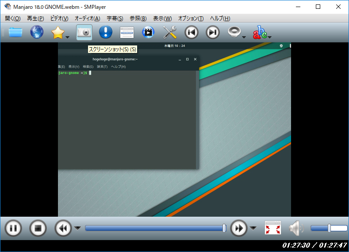This screenshot has width=349, height=252.
Task: Rewind with the double-left arrow button
Action: [63, 228]
